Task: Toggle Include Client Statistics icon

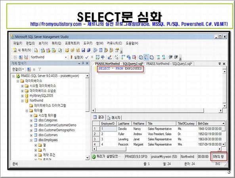Action: (x=128, y=57)
